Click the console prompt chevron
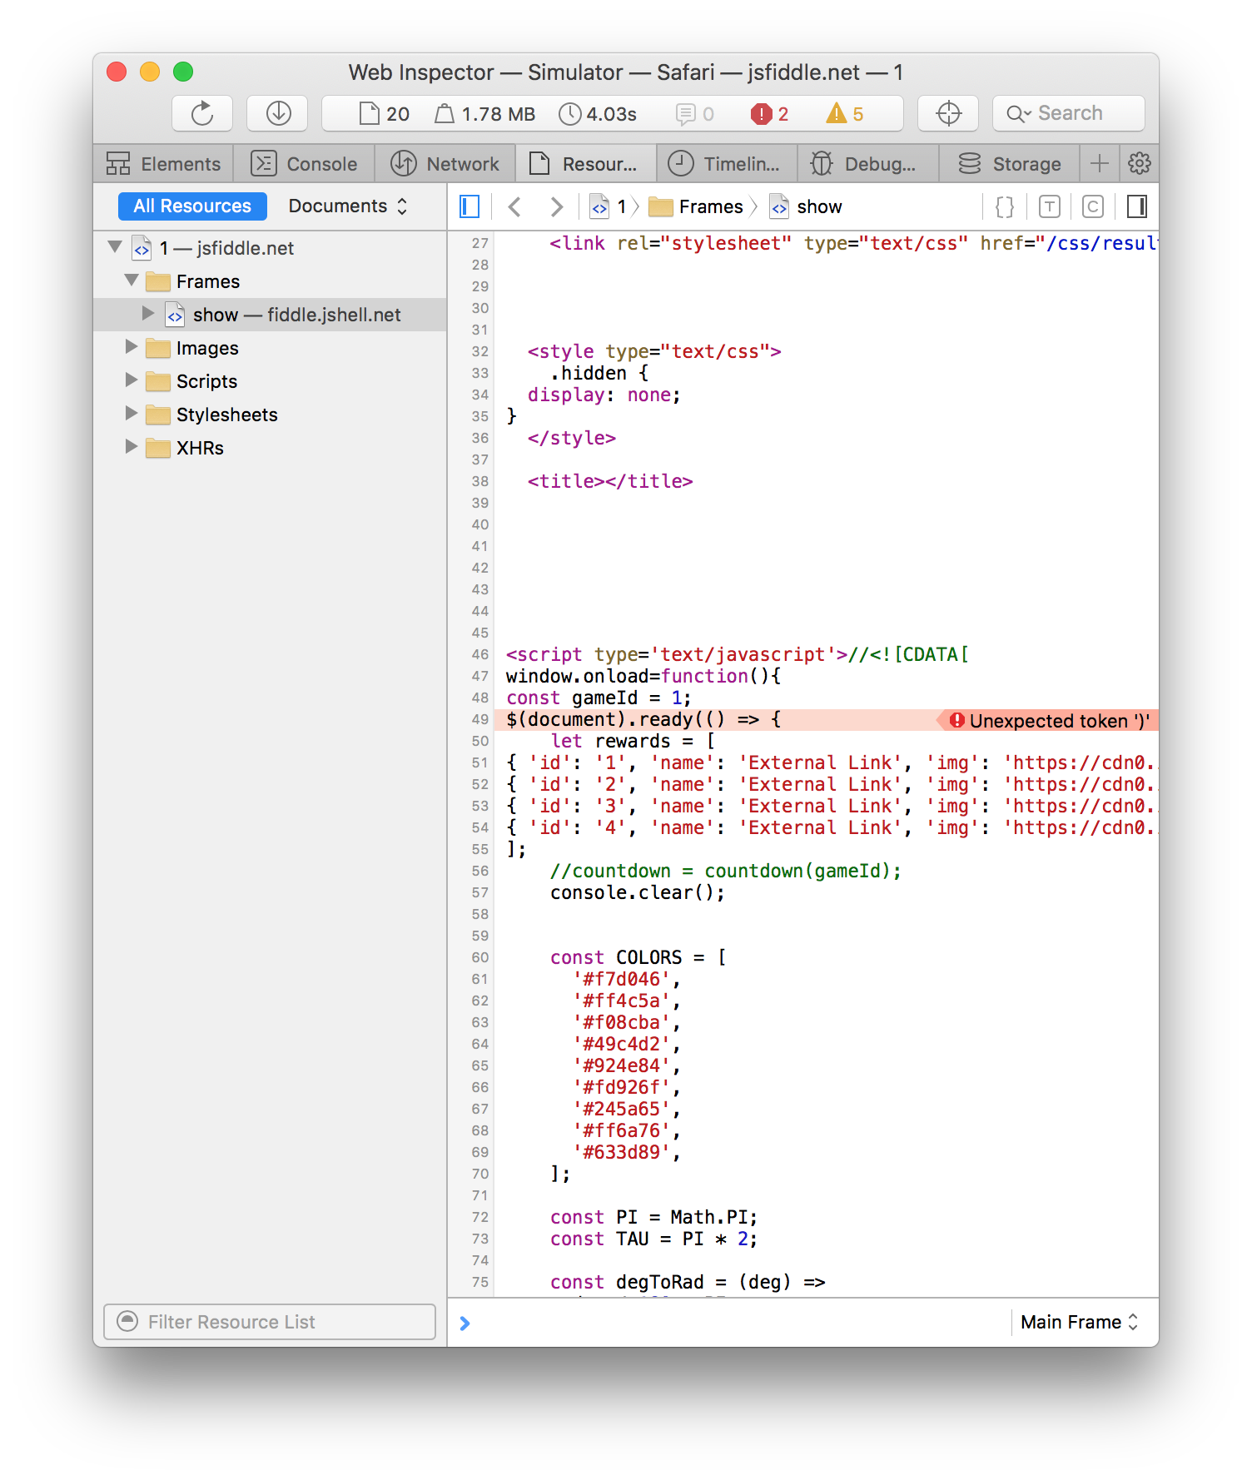 tap(465, 1323)
